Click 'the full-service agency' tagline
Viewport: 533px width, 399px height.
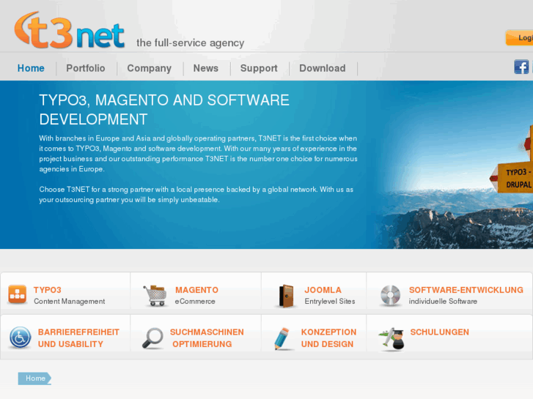[x=191, y=42]
